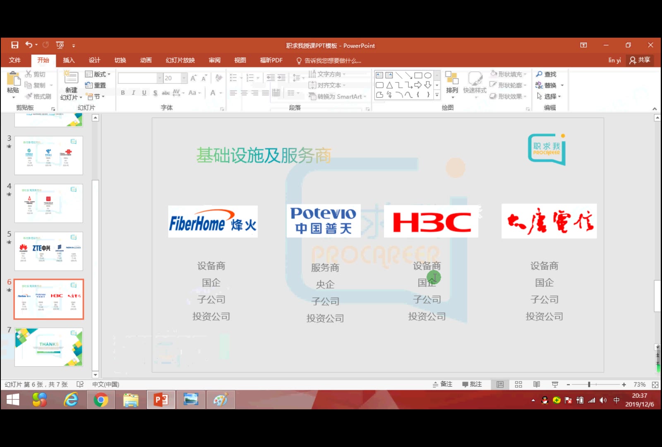The width and height of the screenshot is (662, 447).
Task: Click Convert to SmartArt button
Action: tap(338, 96)
